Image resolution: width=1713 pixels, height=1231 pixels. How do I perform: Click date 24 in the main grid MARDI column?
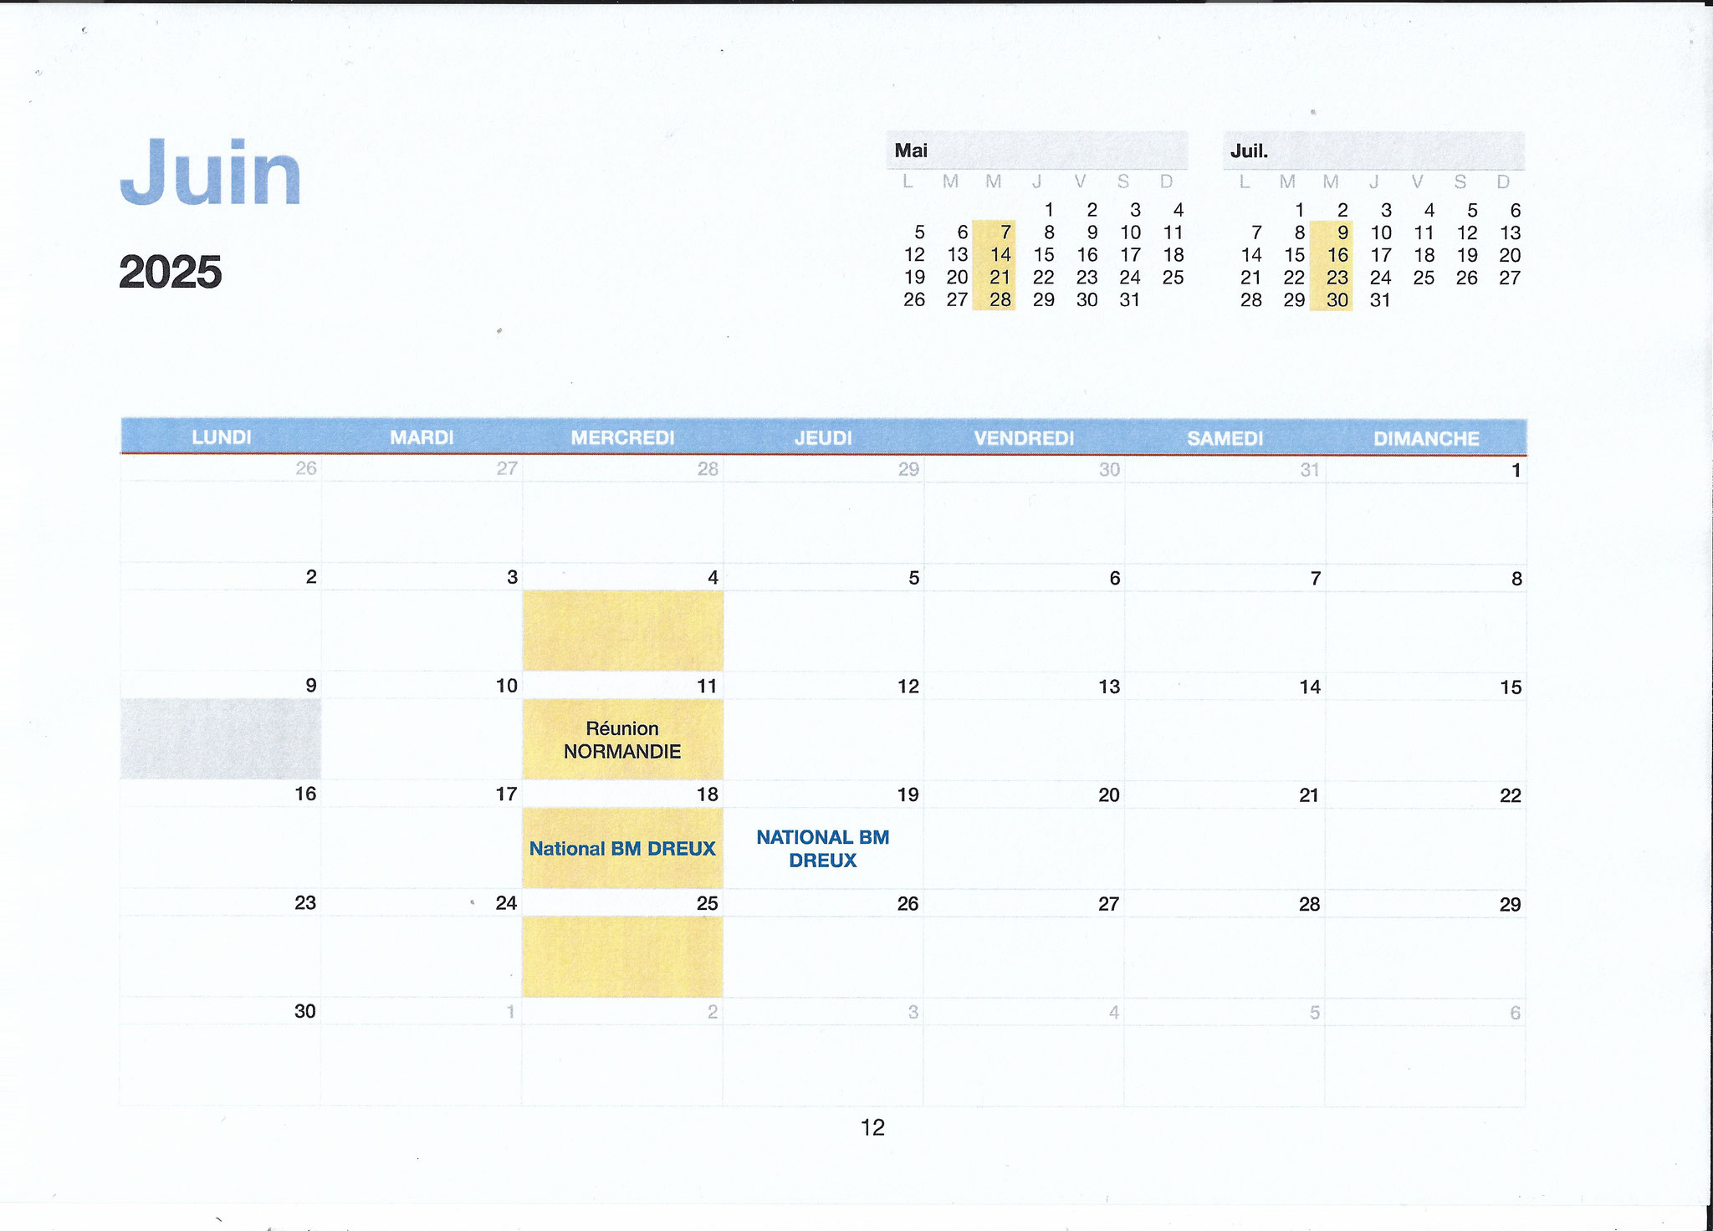pos(507,902)
